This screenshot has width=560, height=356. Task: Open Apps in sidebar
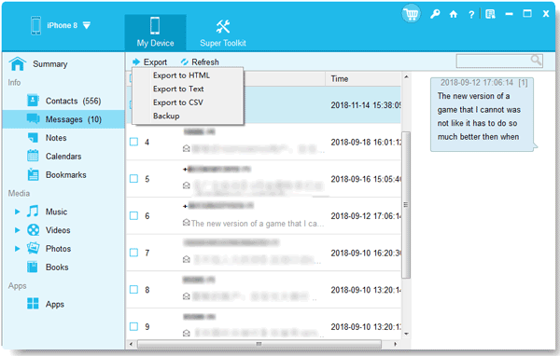(x=55, y=304)
